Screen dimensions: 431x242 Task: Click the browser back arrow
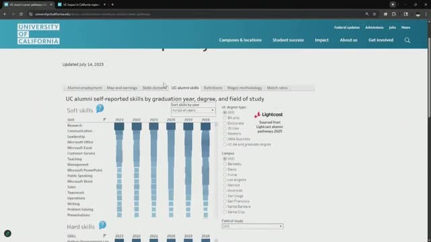tap(5, 14)
